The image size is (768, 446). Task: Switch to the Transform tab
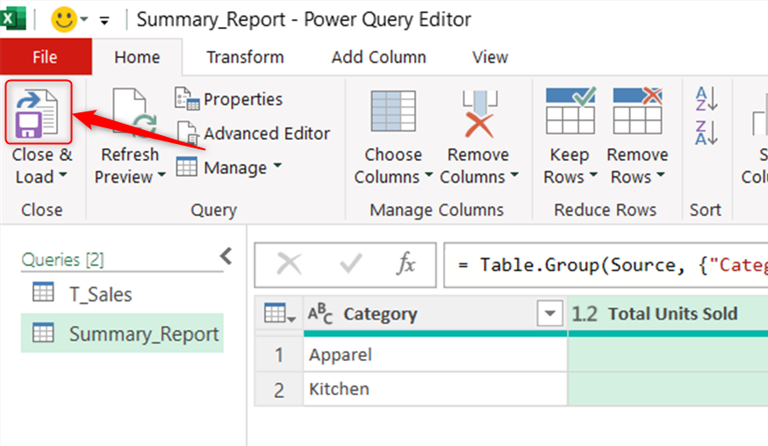(x=245, y=57)
